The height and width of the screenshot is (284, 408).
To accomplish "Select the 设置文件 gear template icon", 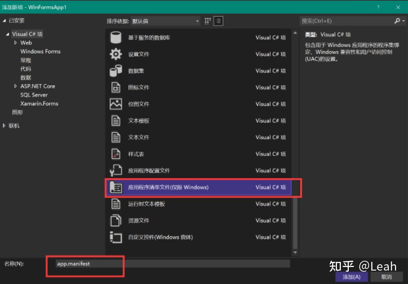I will click(116, 54).
